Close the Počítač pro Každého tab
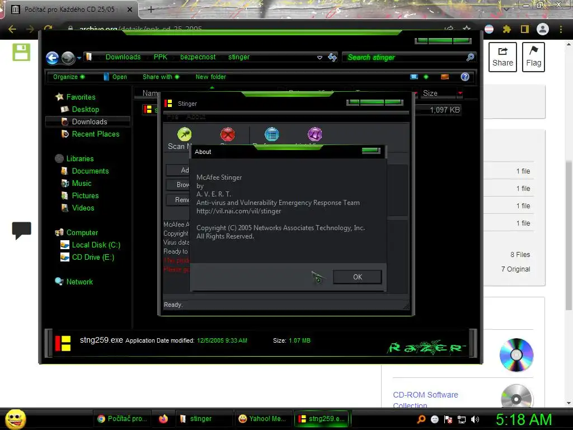This screenshot has height=430, width=573. tap(130, 10)
